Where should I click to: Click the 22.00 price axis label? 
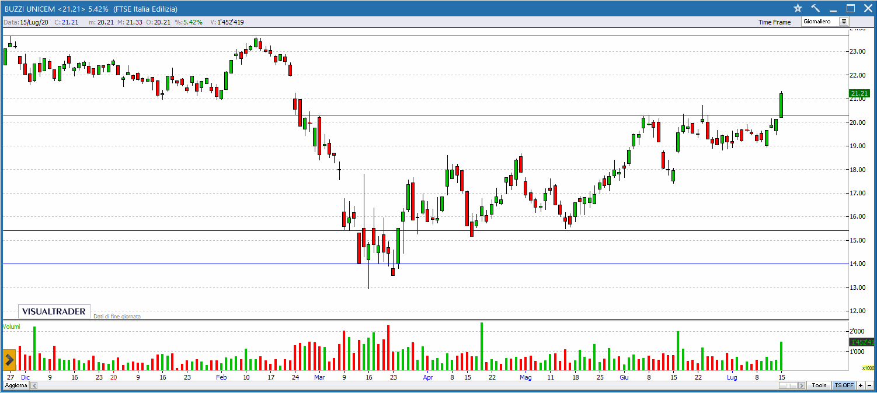pyautogui.click(x=857, y=75)
